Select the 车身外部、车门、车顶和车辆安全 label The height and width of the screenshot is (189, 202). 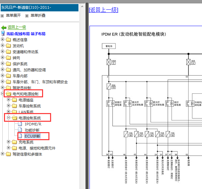click(x=40, y=82)
